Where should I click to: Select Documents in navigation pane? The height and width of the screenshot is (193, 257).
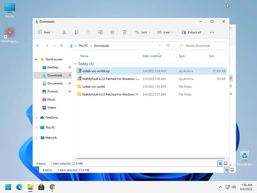(x=53, y=83)
